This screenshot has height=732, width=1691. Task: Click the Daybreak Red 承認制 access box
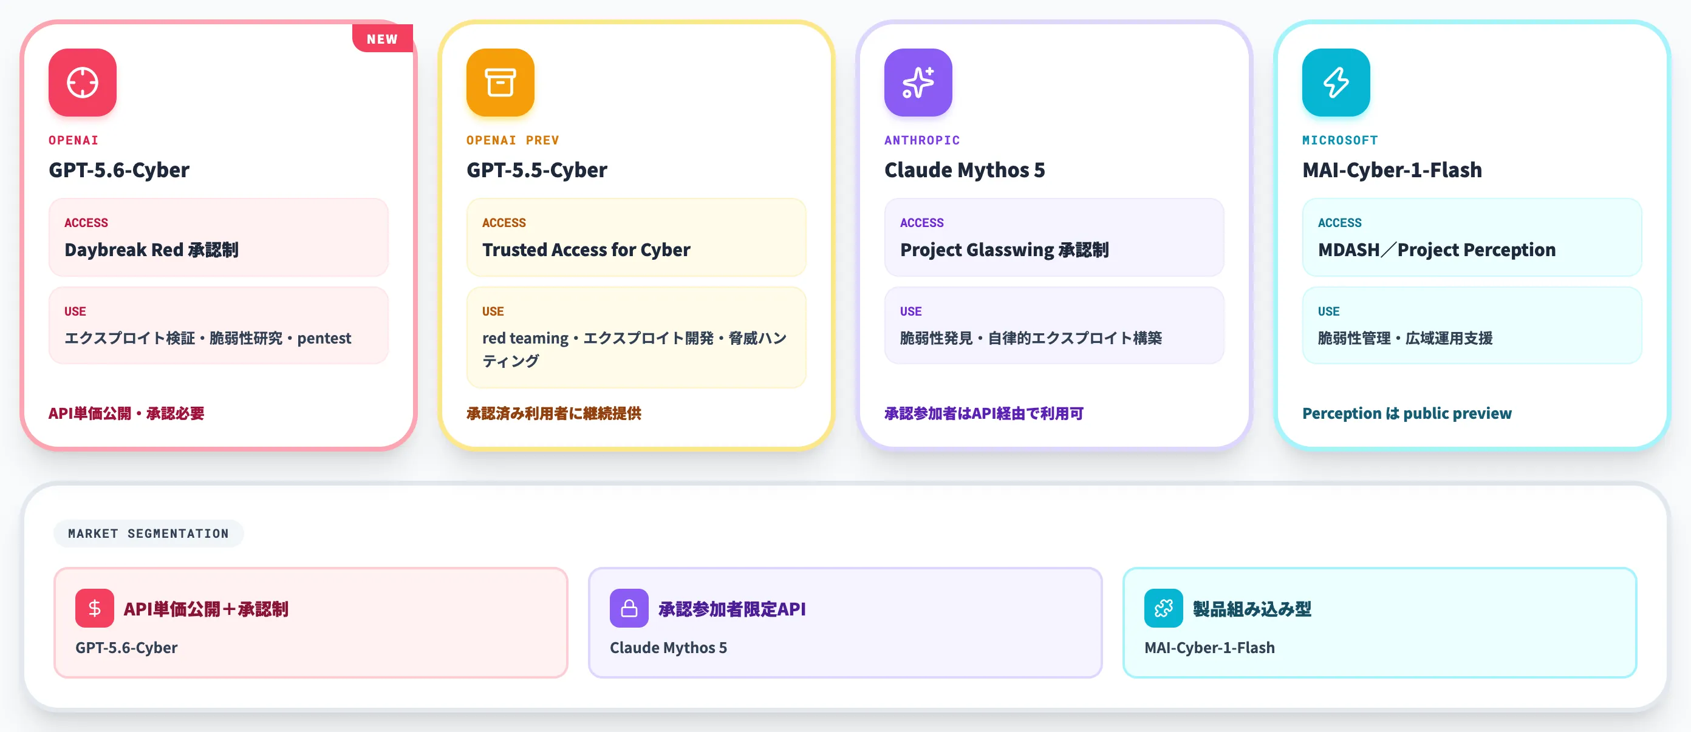pos(219,237)
